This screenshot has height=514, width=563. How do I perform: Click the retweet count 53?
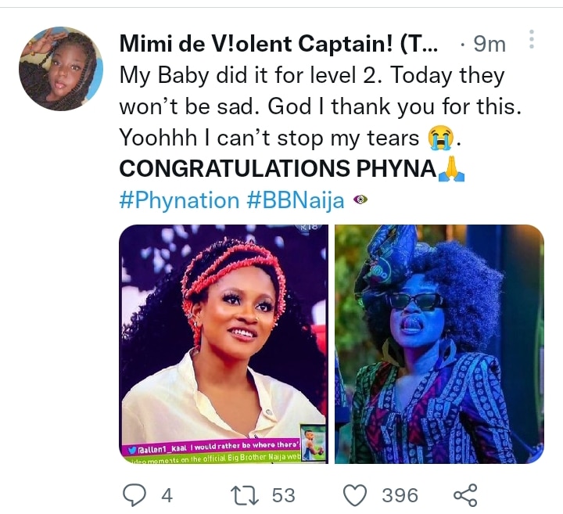282,495
